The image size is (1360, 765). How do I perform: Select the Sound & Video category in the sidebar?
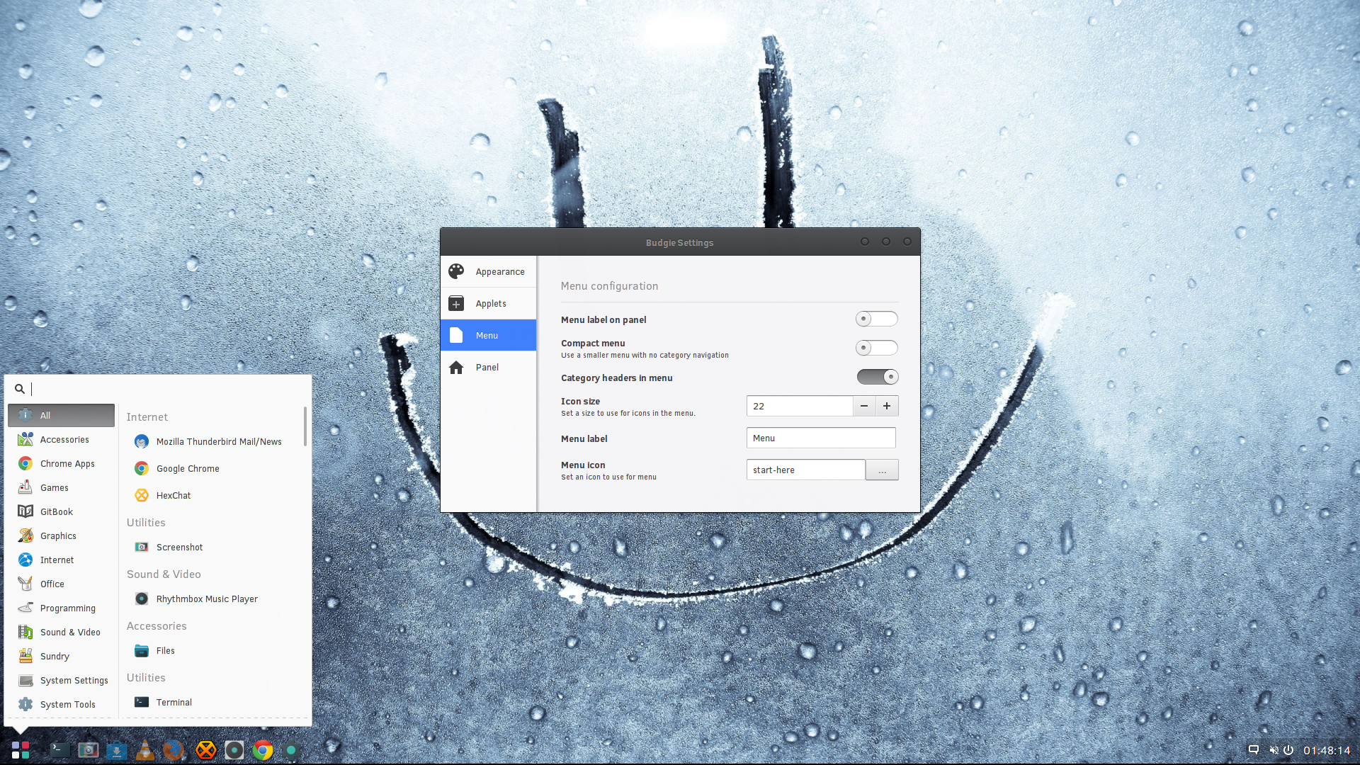(x=61, y=633)
